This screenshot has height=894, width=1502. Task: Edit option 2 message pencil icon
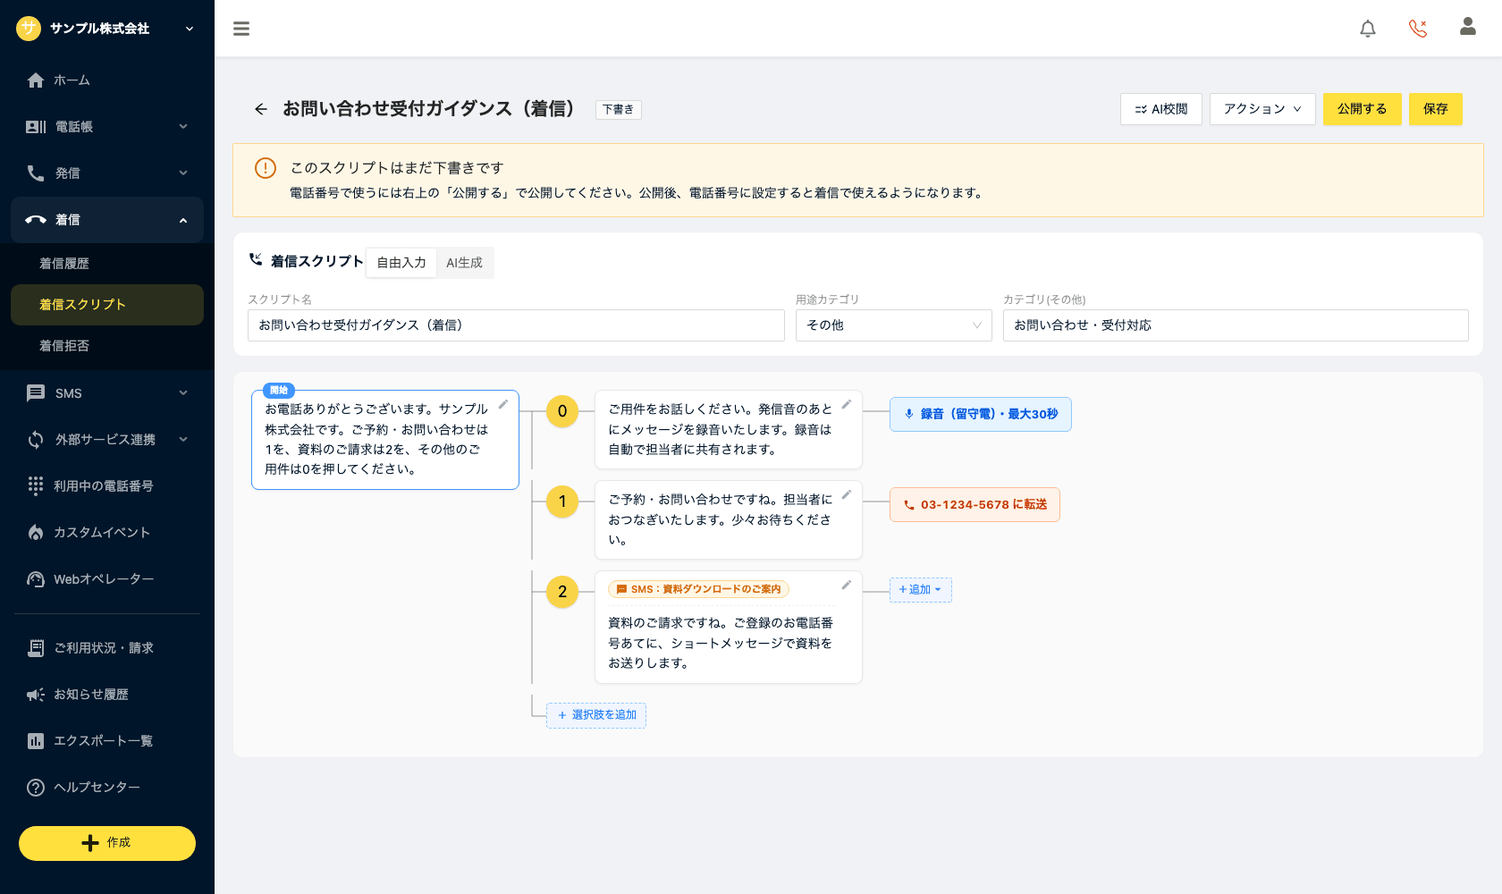847,586
